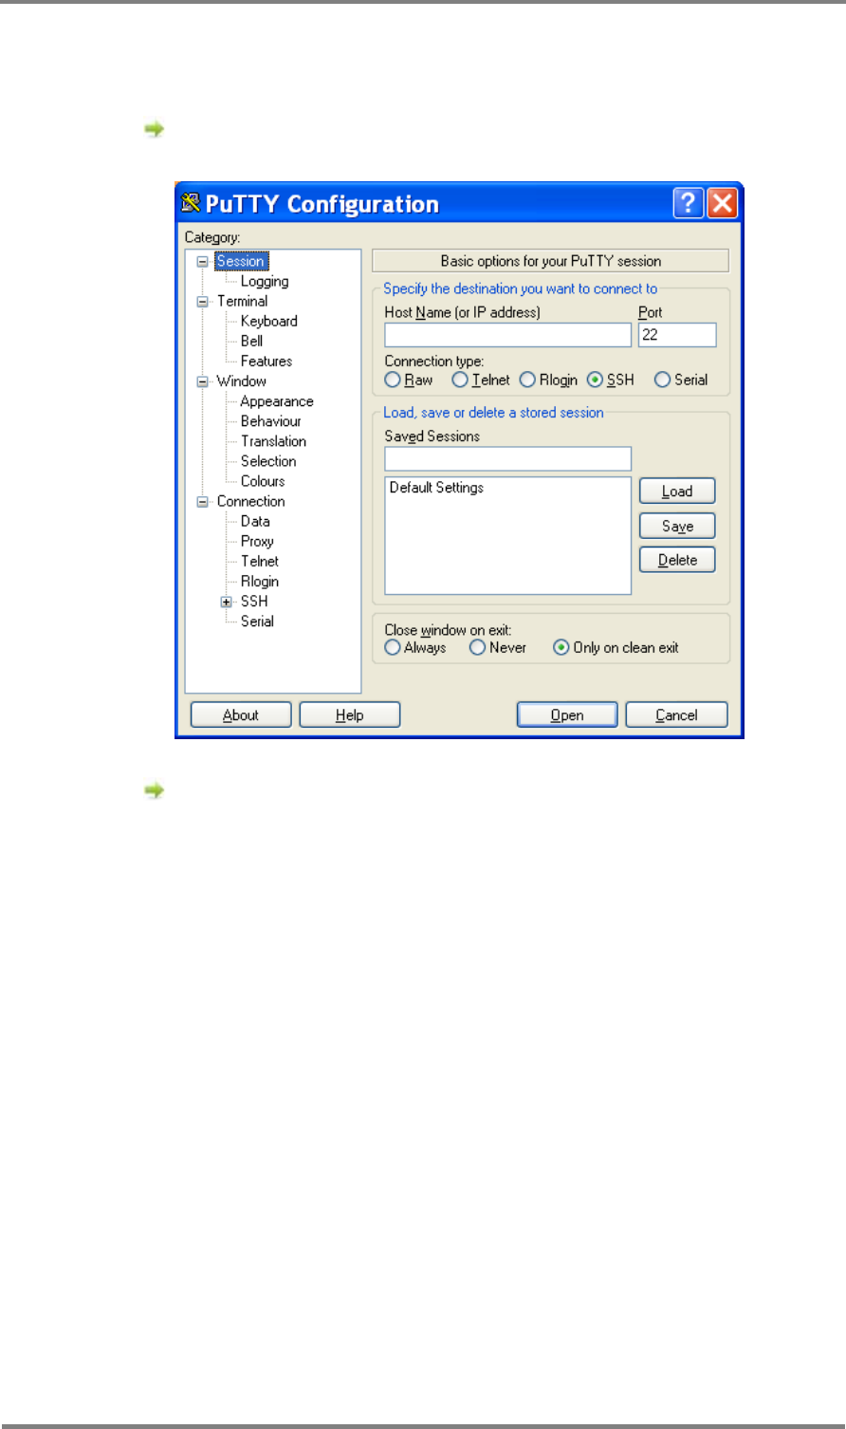Focus the Saved Sessions name field

coord(507,459)
